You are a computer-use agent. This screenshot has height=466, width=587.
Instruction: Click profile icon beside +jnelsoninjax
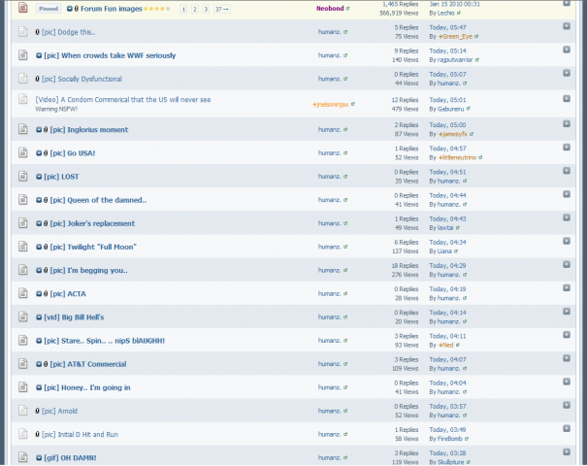pos(352,104)
